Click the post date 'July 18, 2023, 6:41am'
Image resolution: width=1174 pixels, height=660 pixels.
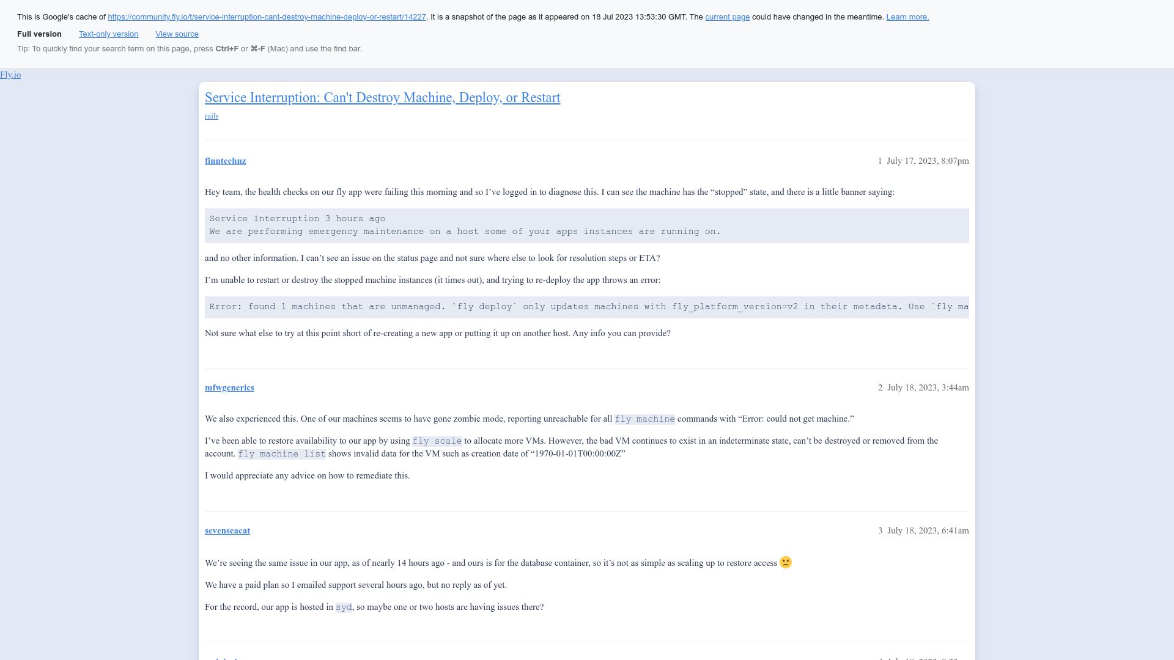click(x=928, y=530)
